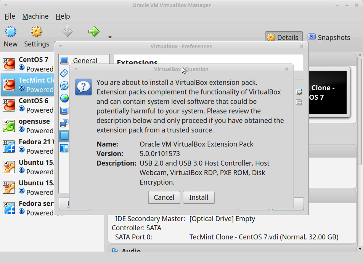Viewport: 363px width, 263px height.
Task: Select the Fedora server VM icon
Action: [9, 208]
